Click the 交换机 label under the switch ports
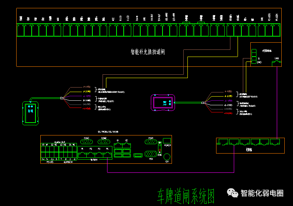 (x=249, y=149)
